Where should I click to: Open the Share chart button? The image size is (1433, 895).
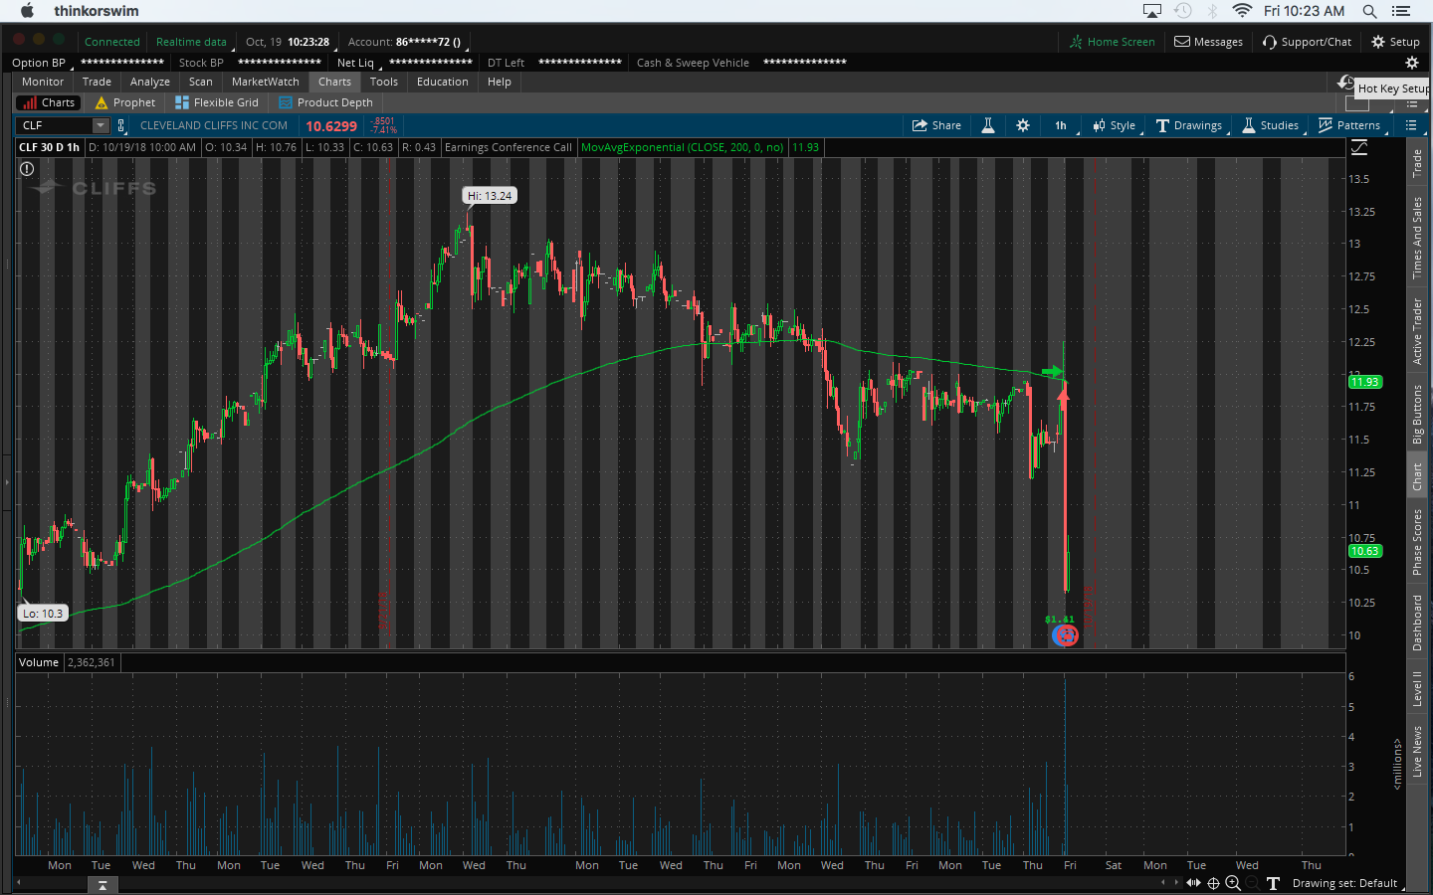point(936,125)
